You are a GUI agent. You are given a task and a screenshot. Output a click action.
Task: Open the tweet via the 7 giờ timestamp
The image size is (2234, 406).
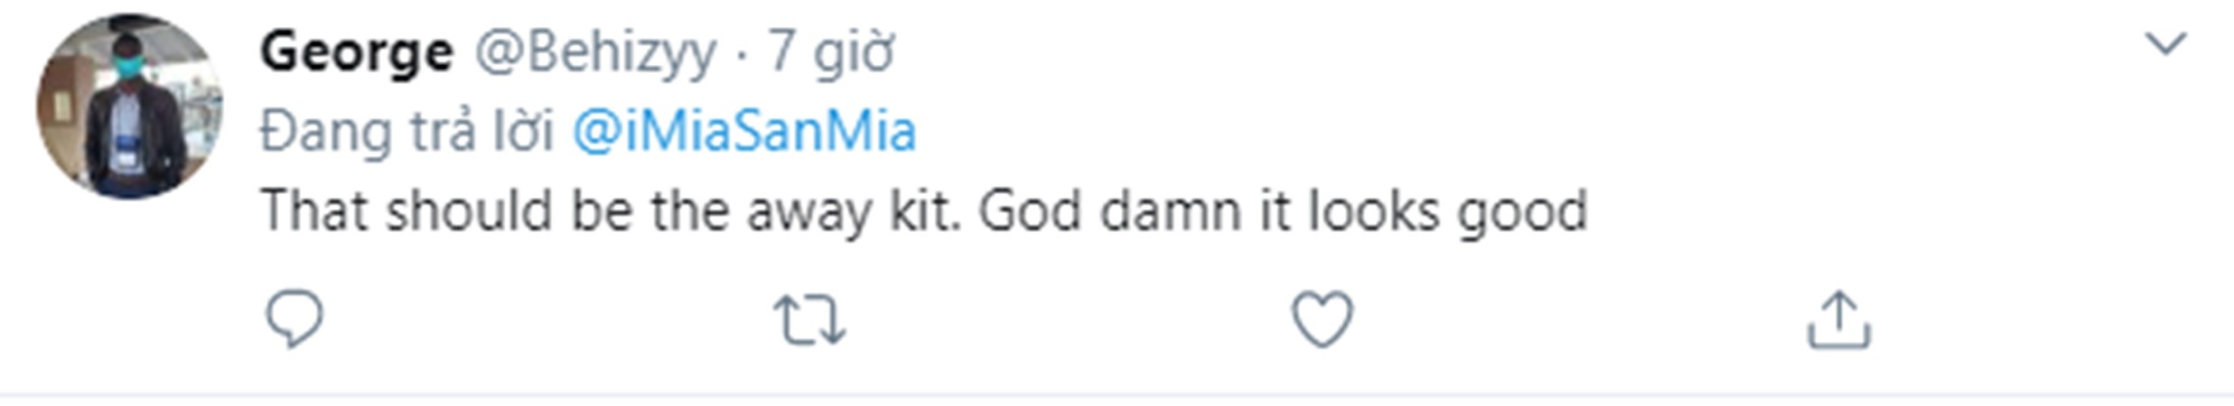coord(831,52)
